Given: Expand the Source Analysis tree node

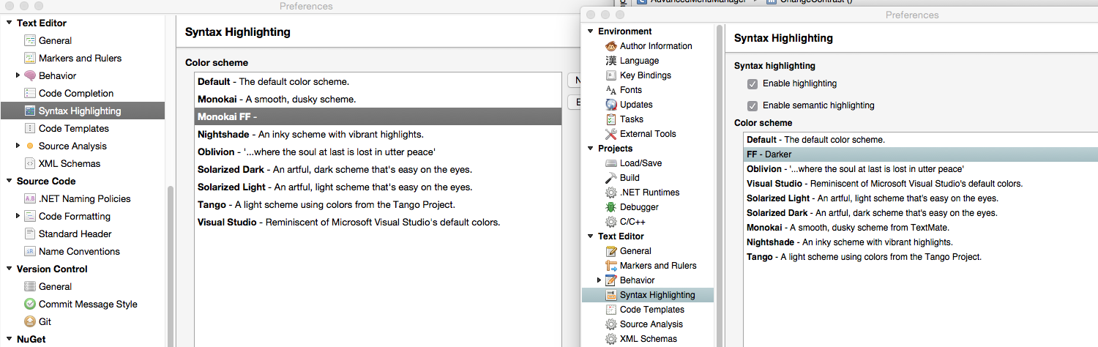Looking at the screenshot, I should pos(18,146).
